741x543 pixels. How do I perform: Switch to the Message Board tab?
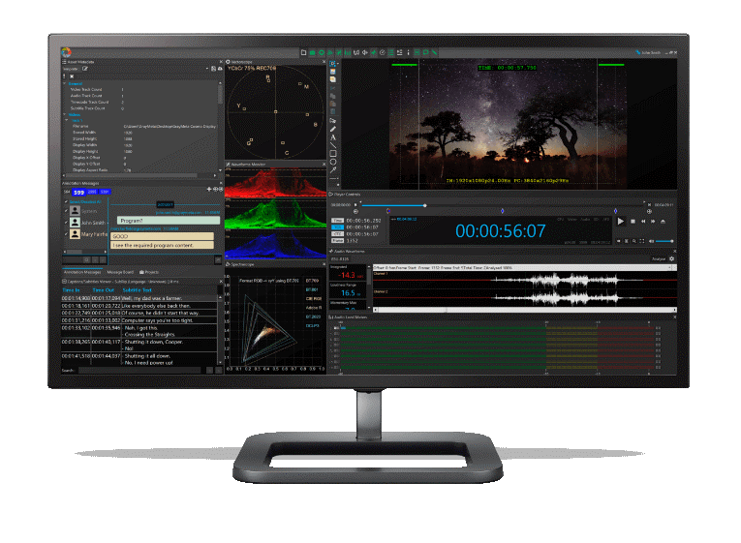click(120, 272)
